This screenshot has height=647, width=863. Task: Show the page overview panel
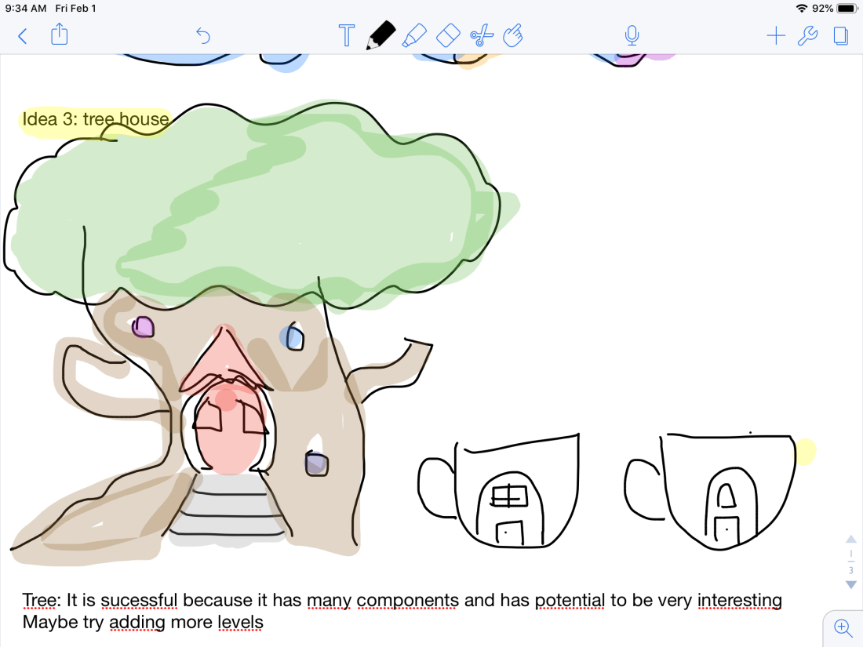pyautogui.click(x=841, y=36)
